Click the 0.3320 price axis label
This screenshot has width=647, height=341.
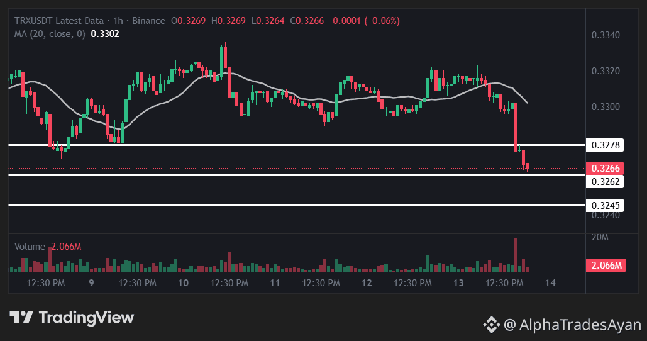tap(606, 71)
